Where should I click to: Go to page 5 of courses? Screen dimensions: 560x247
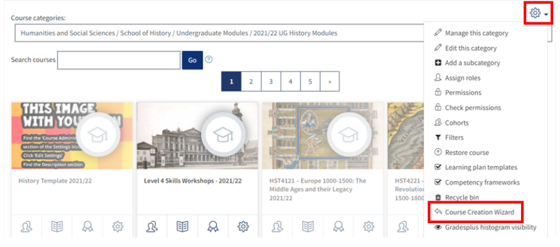[310, 81]
